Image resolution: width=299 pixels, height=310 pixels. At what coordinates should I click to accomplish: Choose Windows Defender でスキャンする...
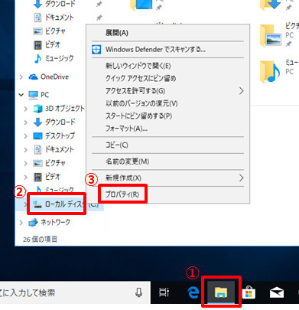(x=167, y=50)
